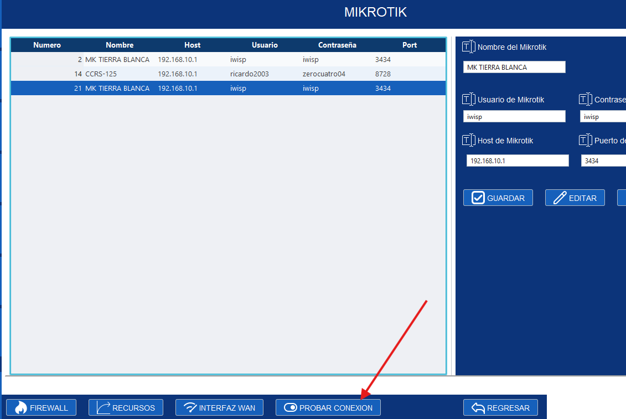Click iwisp user cell in row 21

(238, 88)
